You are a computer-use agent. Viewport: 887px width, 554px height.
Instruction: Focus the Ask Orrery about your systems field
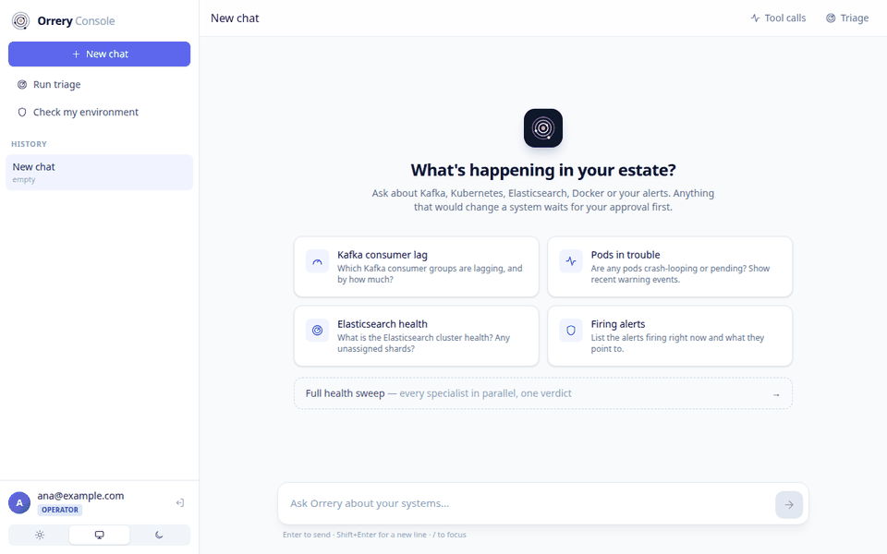pos(528,504)
